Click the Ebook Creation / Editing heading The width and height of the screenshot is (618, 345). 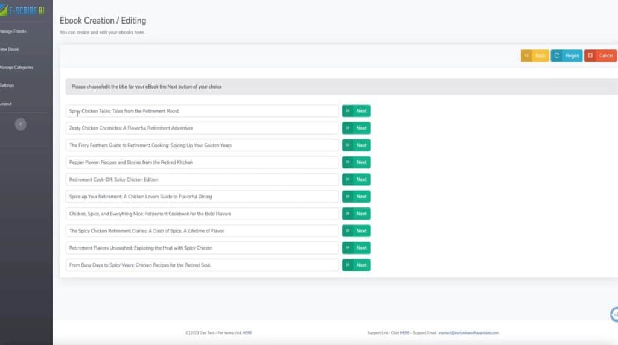[103, 21]
